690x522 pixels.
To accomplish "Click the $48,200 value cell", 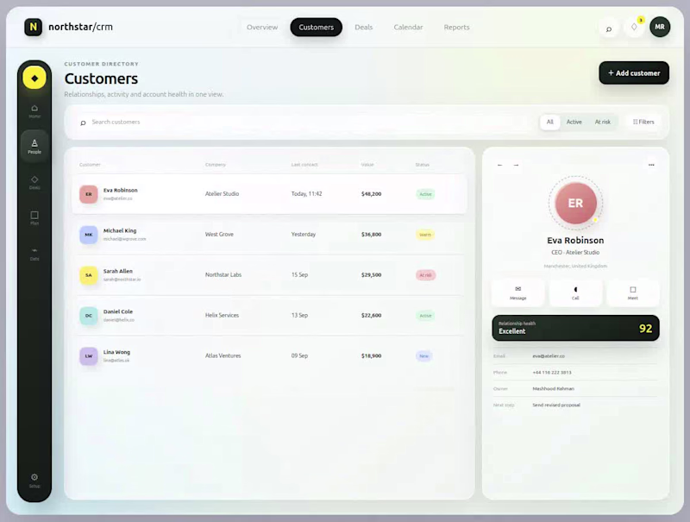I will pos(372,193).
